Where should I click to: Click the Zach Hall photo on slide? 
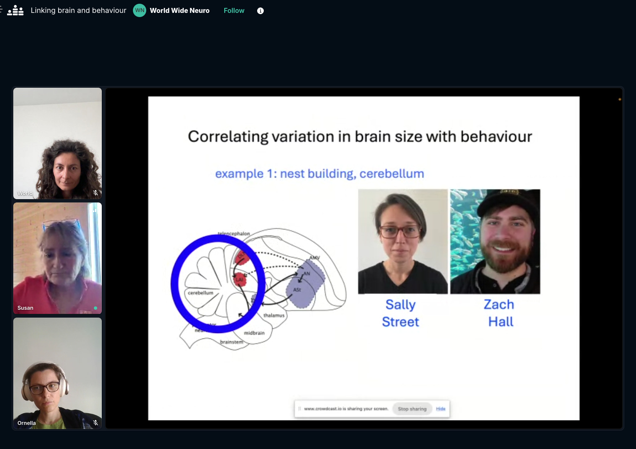pyautogui.click(x=495, y=242)
